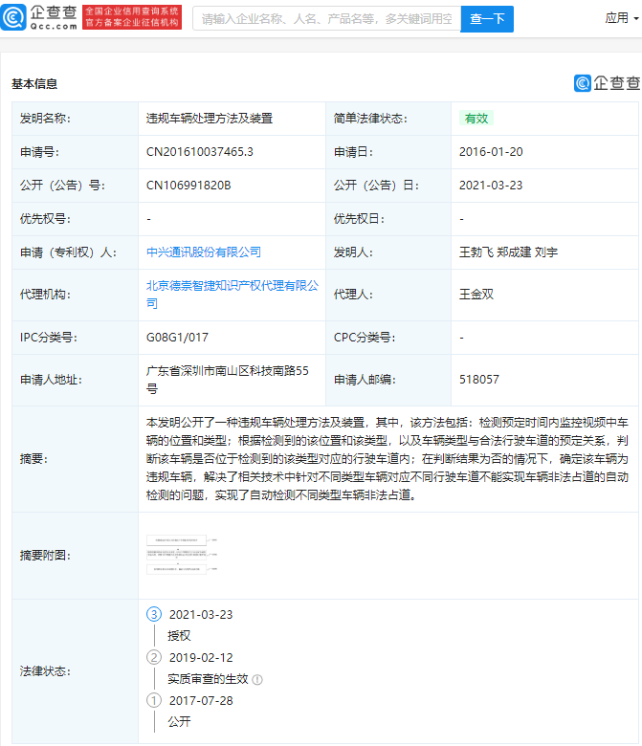Click timeline marker 3 dated 2021-03-23
This screenshot has height=746, width=642.
tap(154, 614)
